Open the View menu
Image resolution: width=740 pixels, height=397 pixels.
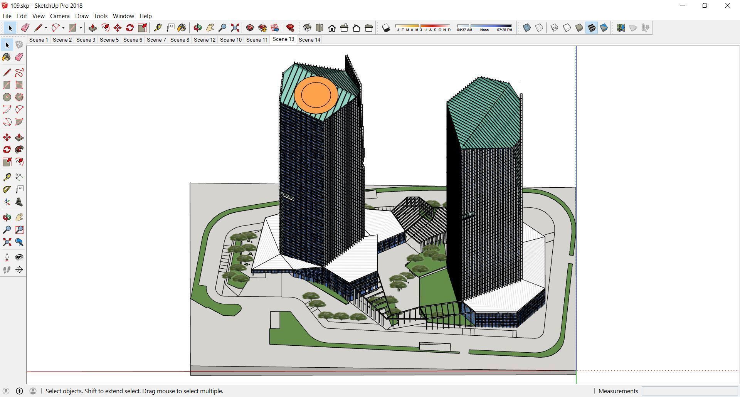point(38,16)
